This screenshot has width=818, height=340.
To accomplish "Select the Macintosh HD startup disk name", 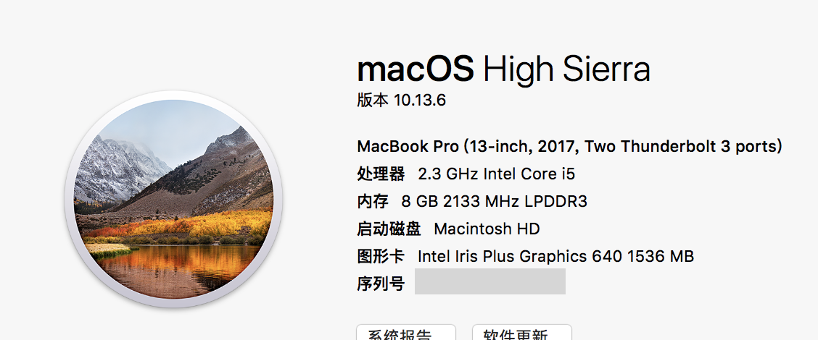I will tap(487, 229).
